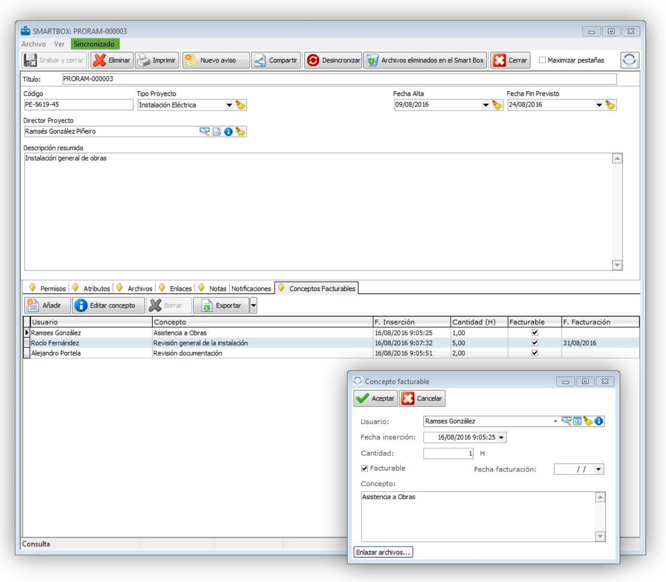The height and width of the screenshot is (582, 666).
Task: Switch to the Atributos tab
Action: 96,289
